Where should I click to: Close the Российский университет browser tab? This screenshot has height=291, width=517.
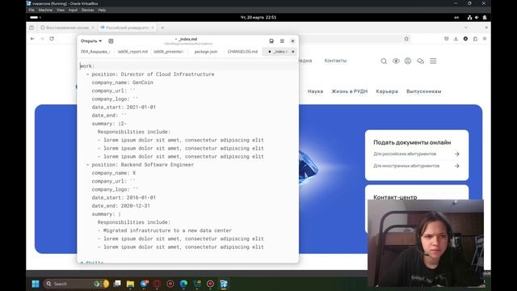point(153,27)
